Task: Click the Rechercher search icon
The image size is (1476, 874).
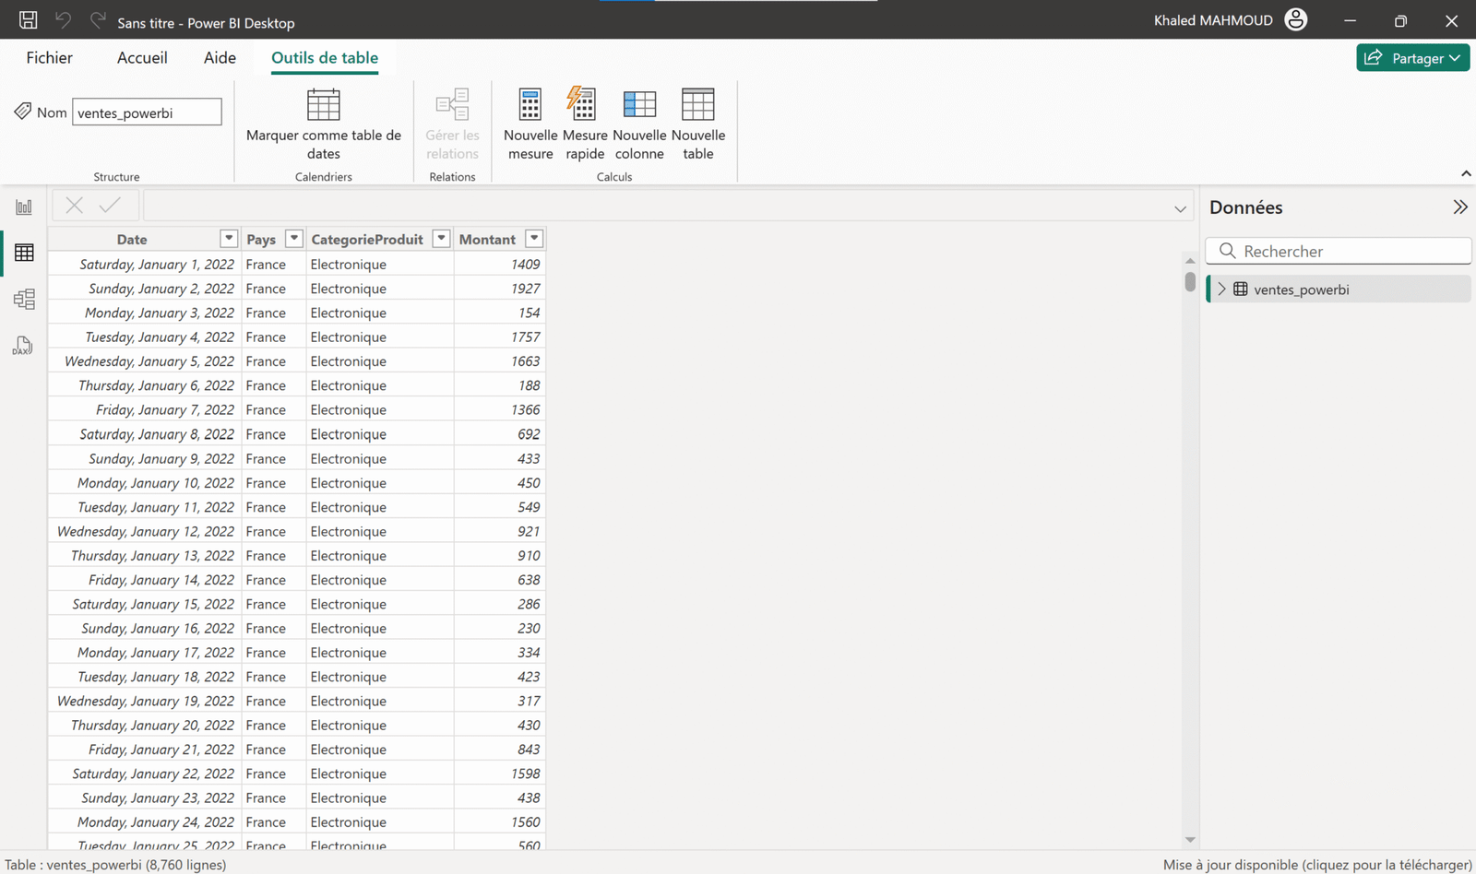Action: (x=1227, y=251)
